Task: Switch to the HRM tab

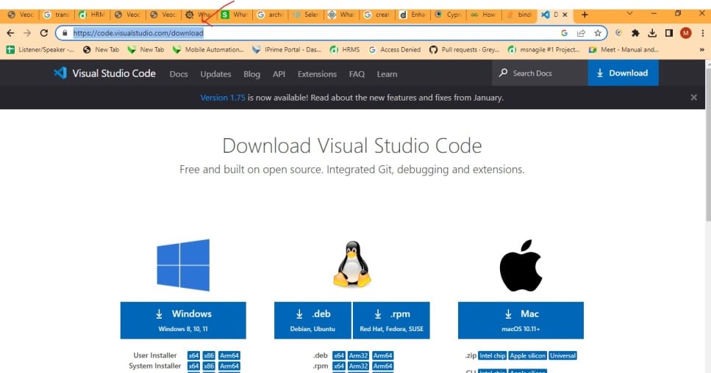Action: coord(93,15)
